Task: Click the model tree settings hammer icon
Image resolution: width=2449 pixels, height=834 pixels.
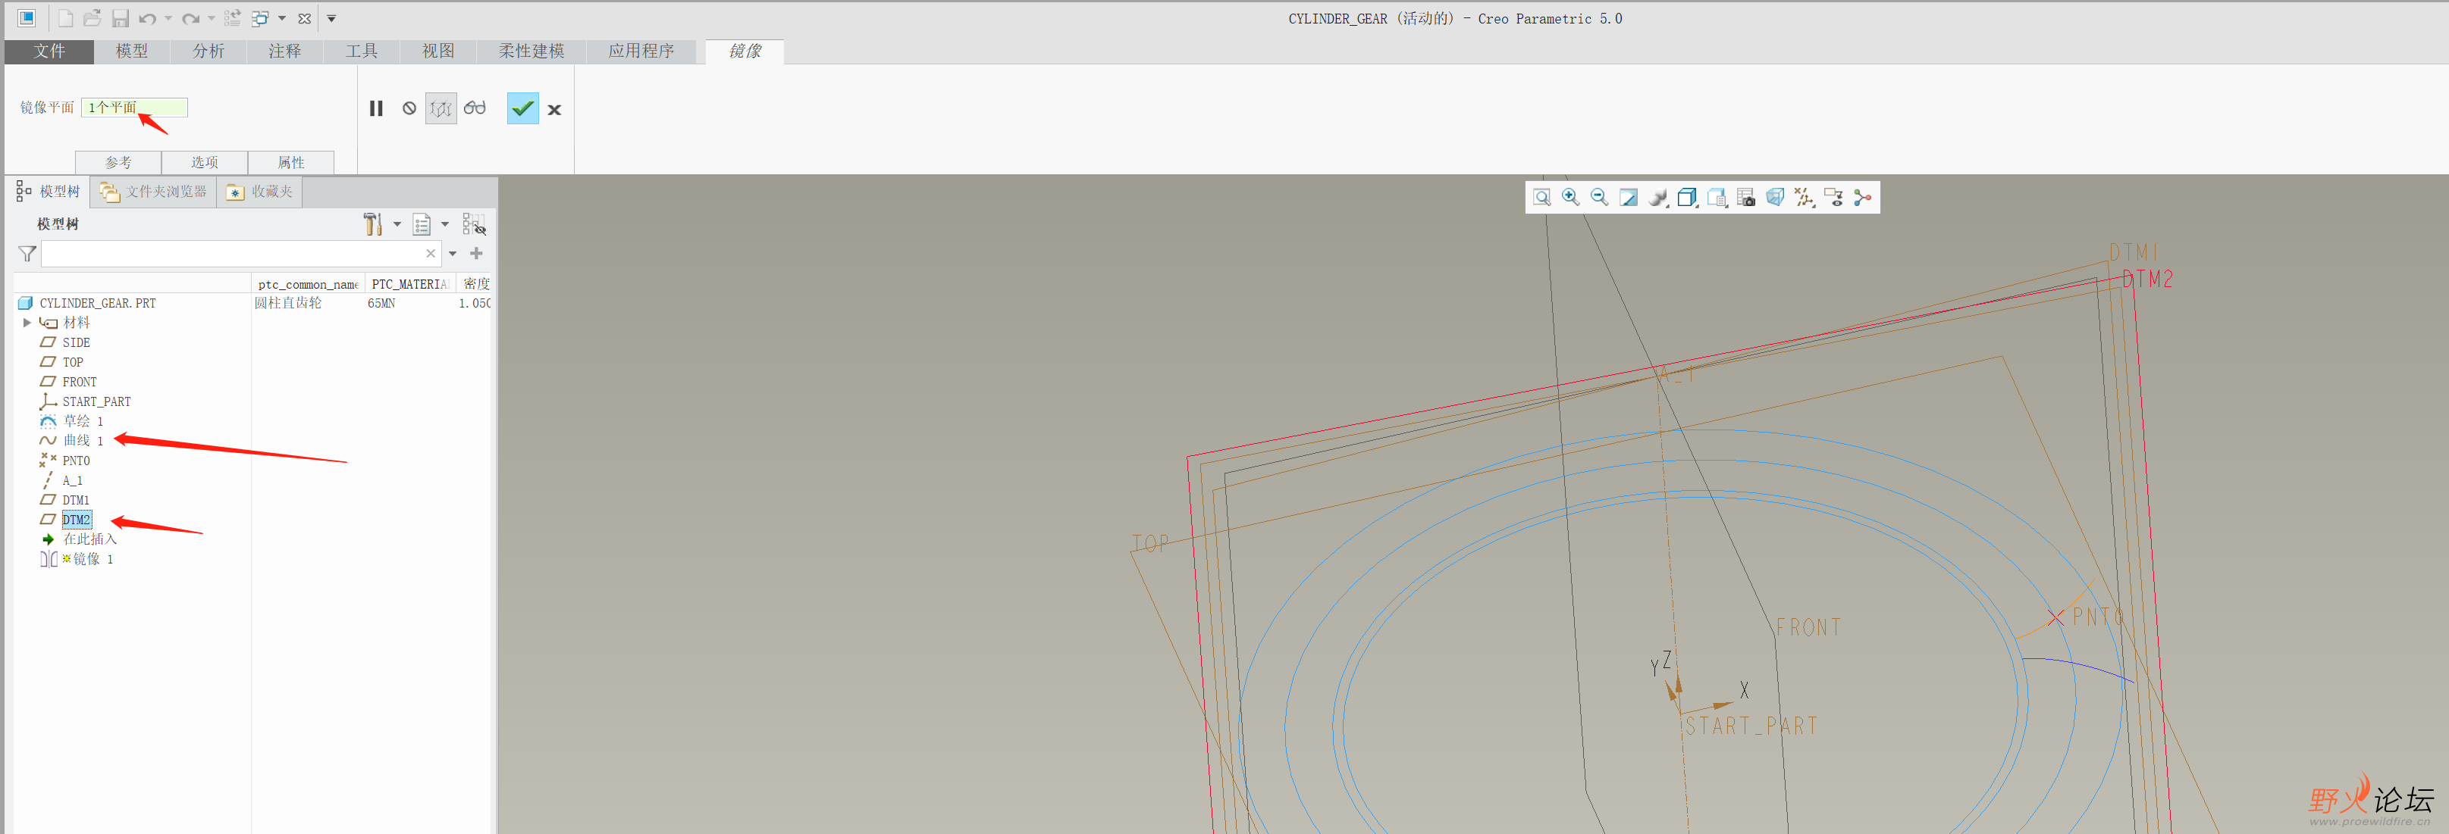Action: pos(373,224)
